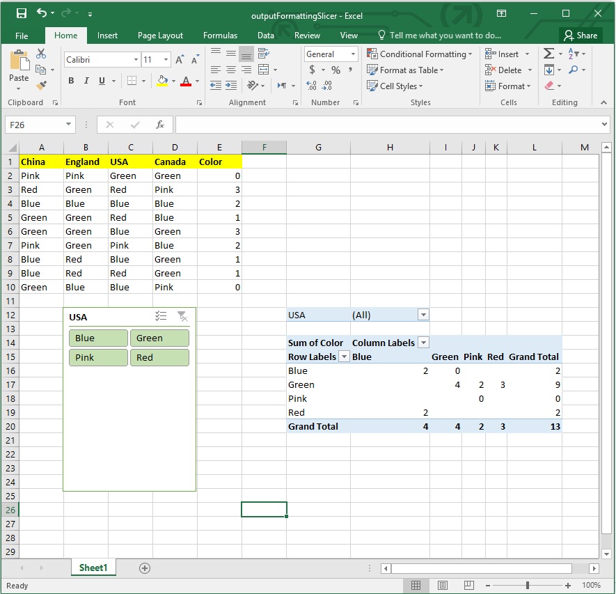Open the Column Labels filter dropdown
Image resolution: width=616 pixels, height=594 pixels.
point(422,343)
